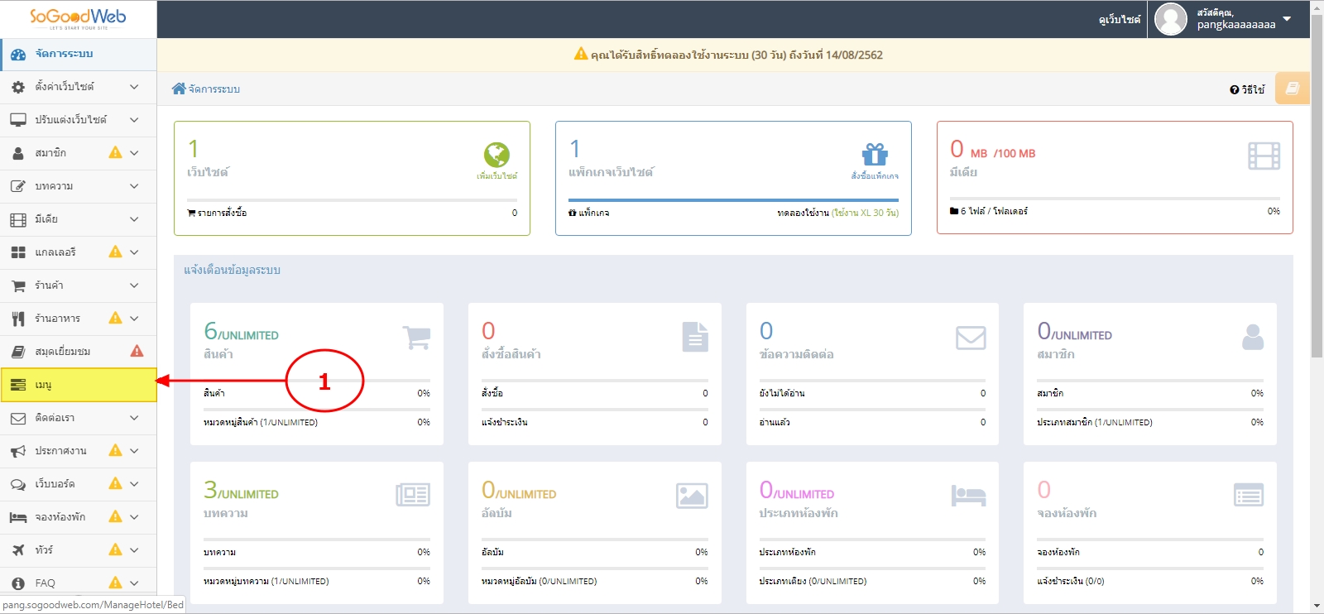
Task: Click the edit icon for บทความ
Action: coord(18,186)
